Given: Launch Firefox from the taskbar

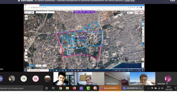Looking at the screenshot, I should 74,88.
